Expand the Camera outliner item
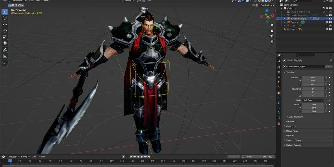This screenshot has width=334, height=167. (285, 22)
